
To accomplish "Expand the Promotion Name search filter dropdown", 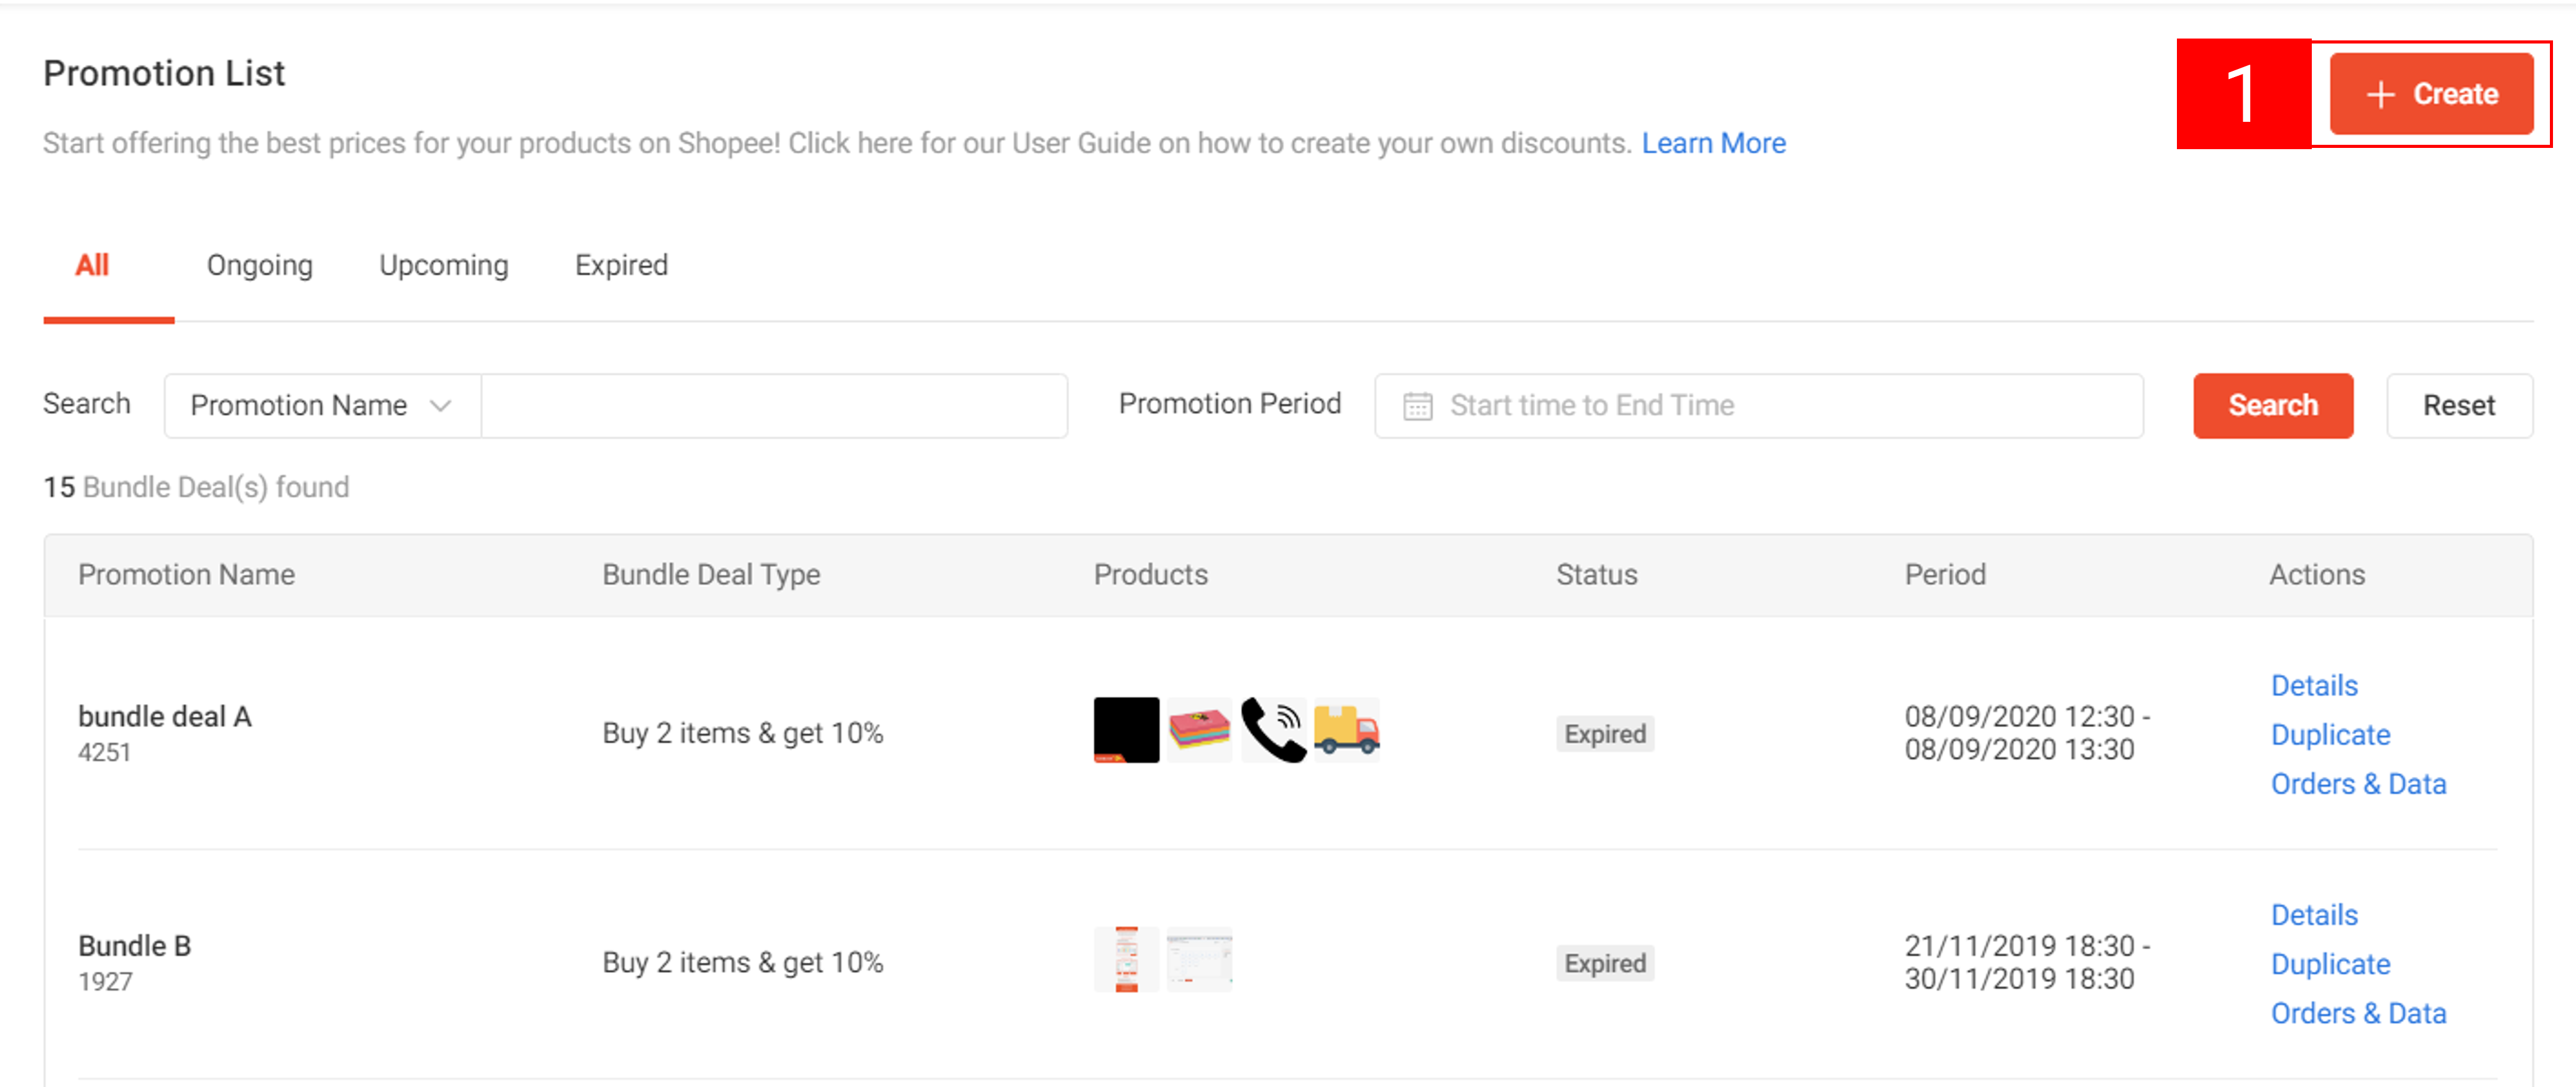I will pos(321,405).
